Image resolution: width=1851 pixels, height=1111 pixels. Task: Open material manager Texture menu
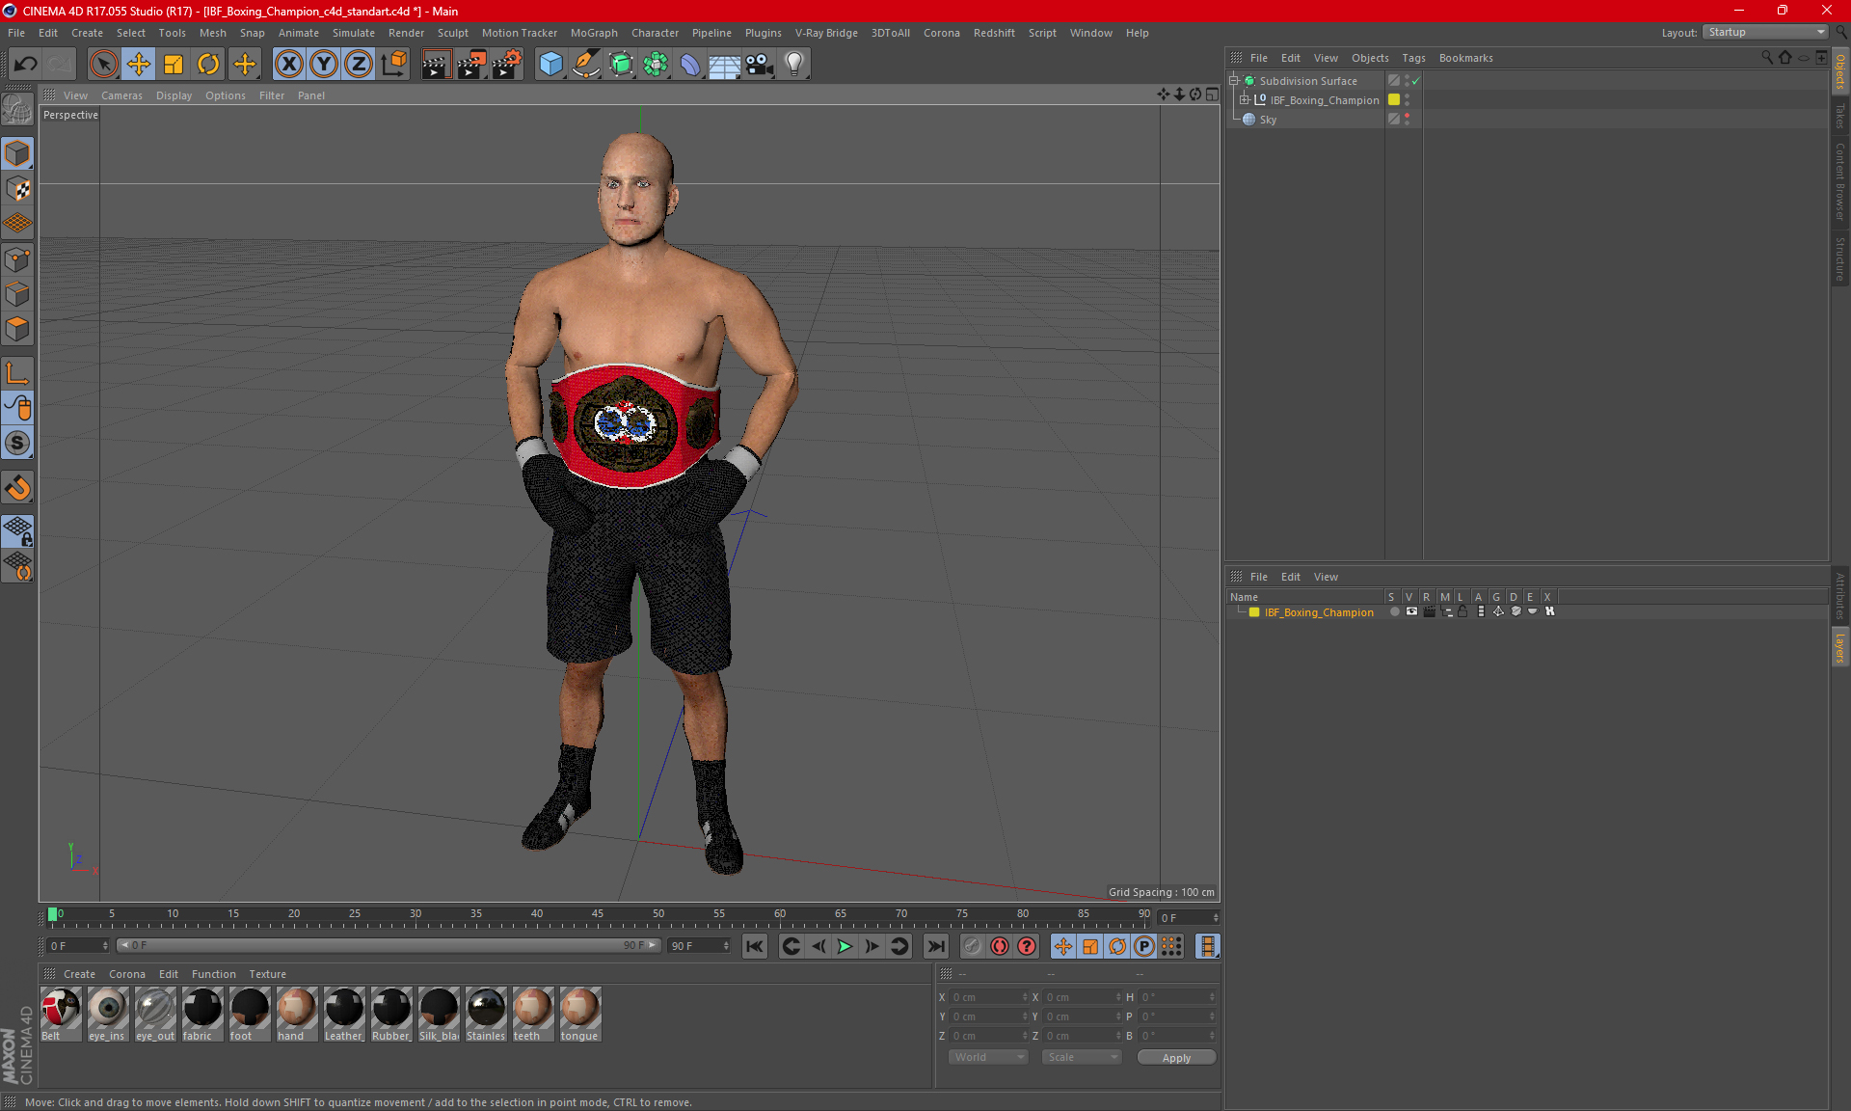click(267, 974)
